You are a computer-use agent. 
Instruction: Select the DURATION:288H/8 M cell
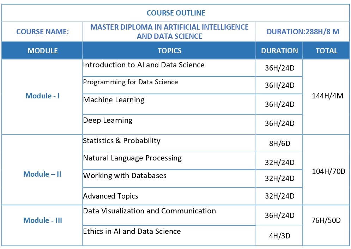coord(303,32)
